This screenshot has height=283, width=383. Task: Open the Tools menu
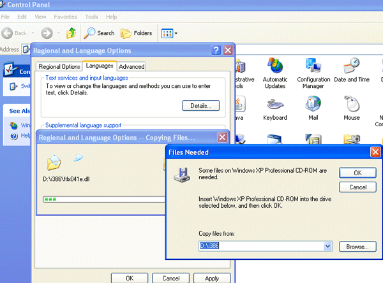pos(91,17)
